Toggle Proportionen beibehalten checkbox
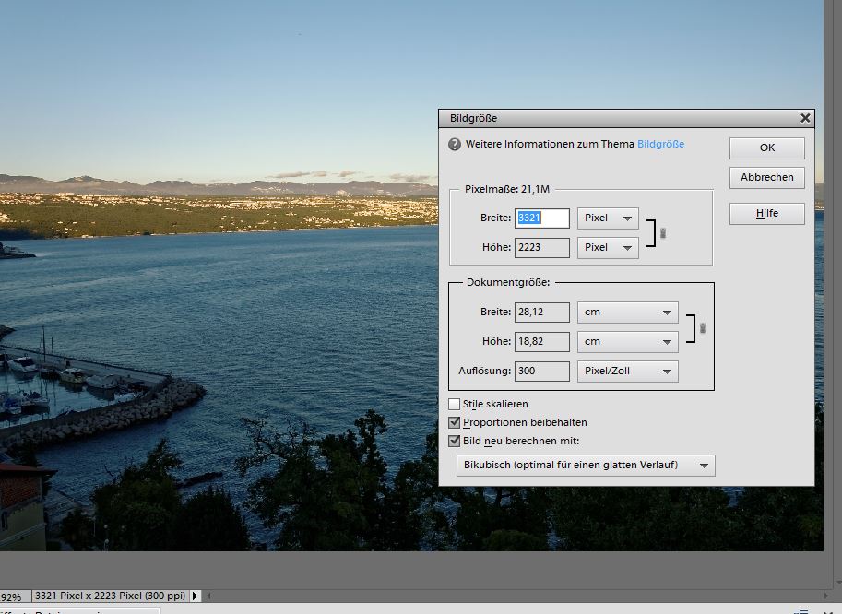The width and height of the screenshot is (842, 614). tap(454, 422)
